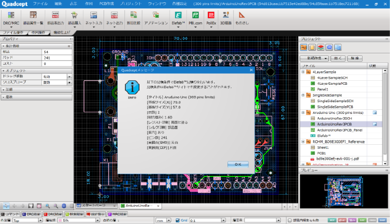This screenshot has width=390, height=224.
Task: Open the PCB作成 menu
Action: pyautogui.click(x=107, y=4)
